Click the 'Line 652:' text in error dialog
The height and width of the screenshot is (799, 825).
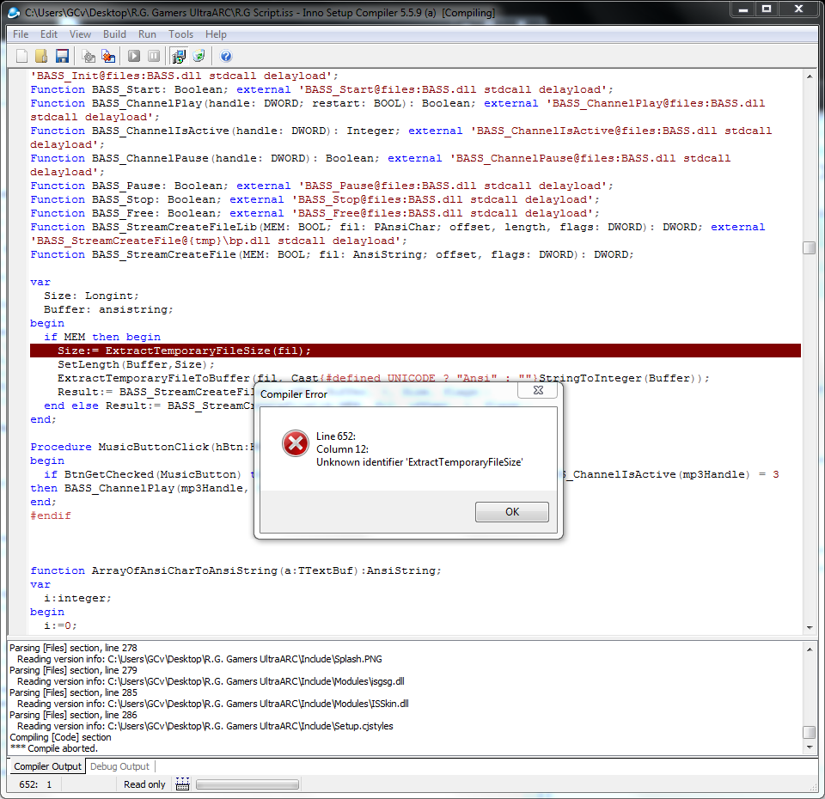(x=336, y=436)
